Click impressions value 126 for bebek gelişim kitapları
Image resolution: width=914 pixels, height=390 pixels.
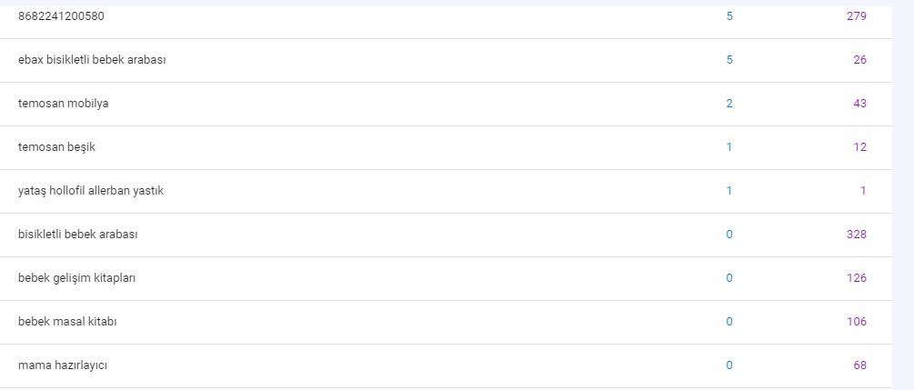[x=857, y=278]
